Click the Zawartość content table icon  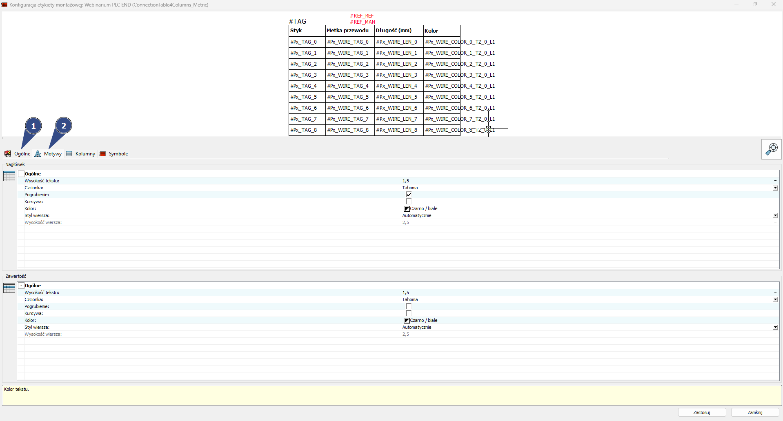(9, 288)
